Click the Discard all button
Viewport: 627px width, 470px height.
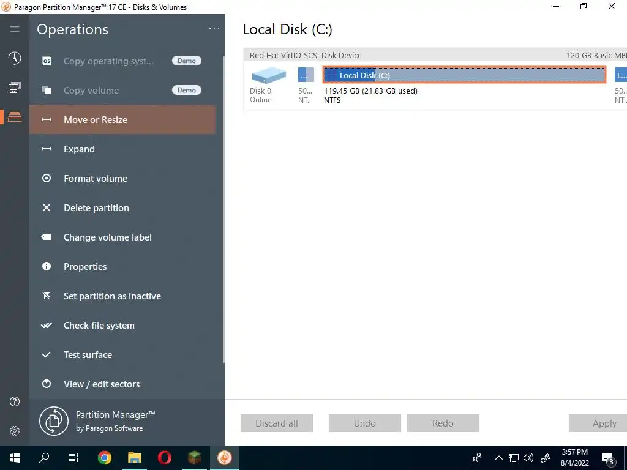tap(277, 423)
